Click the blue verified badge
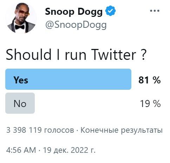 pos(110,11)
